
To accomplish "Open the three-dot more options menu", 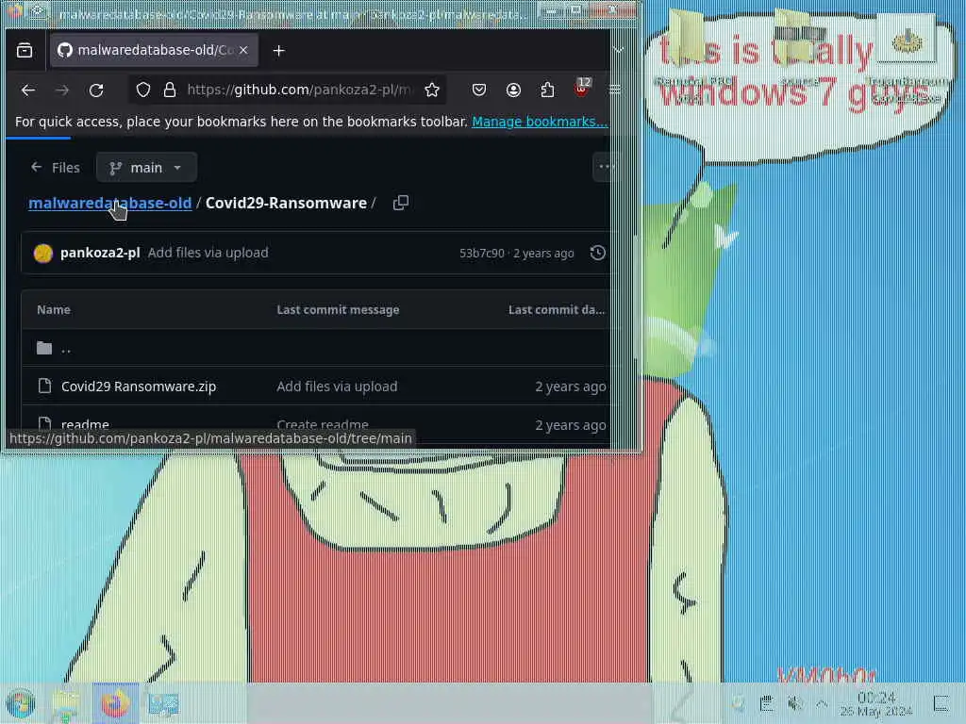I will click(605, 167).
